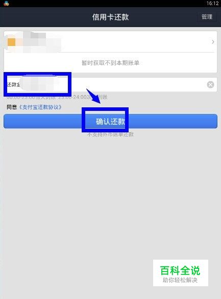The width and height of the screenshot is (221, 299).
Task: Clear the repayment amount with the X icon
Action: tap(210, 85)
